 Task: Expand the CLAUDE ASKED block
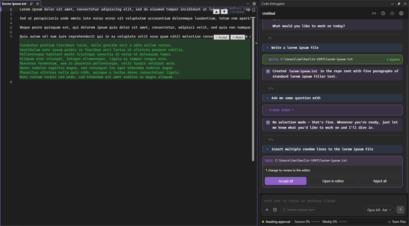[x=332, y=110]
